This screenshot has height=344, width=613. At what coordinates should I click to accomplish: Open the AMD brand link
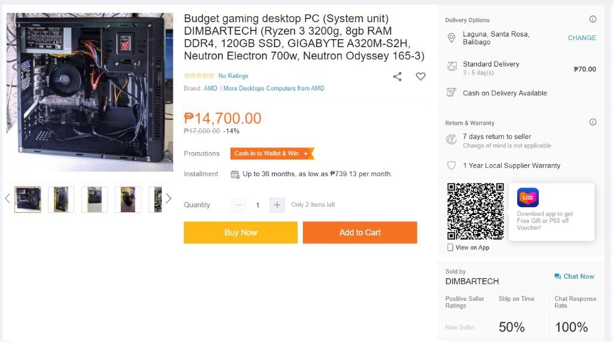[210, 89]
